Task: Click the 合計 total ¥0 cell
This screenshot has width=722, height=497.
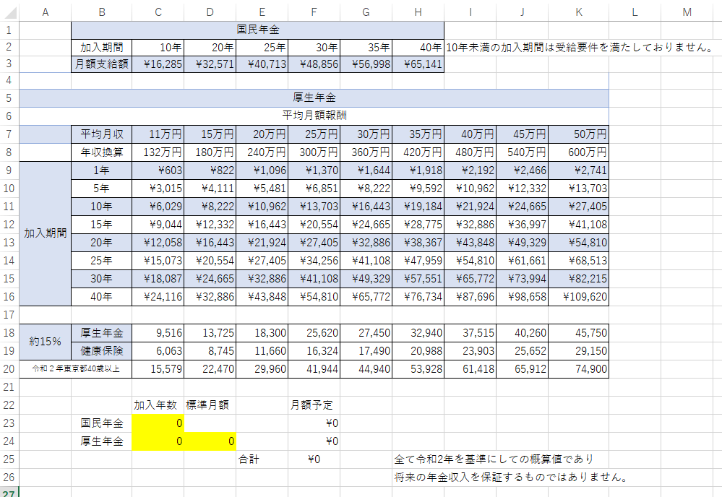Action: tap(314, 459)
